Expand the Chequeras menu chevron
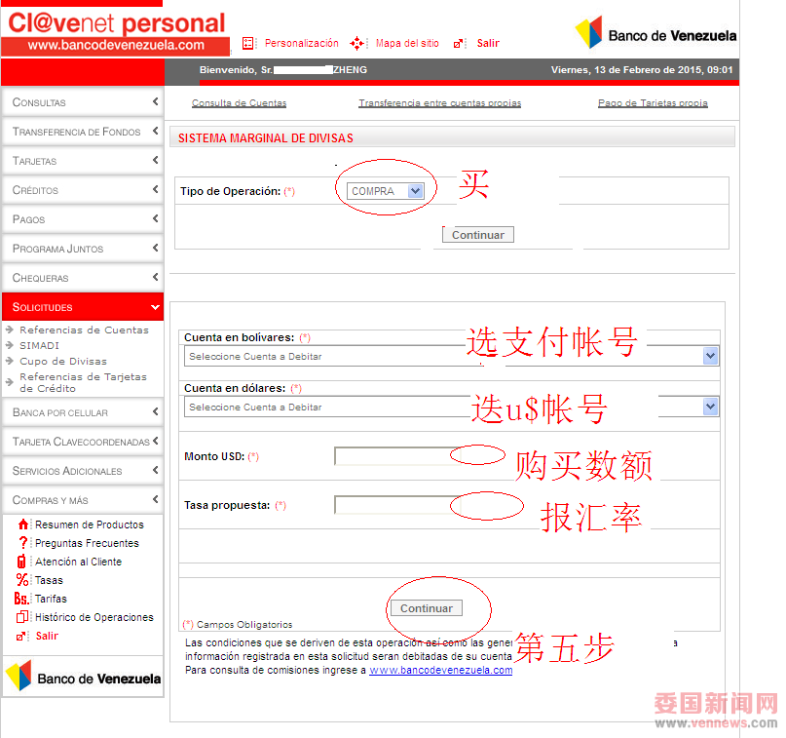Screen dimensions: 786x738 pyautogui.click(x=156, y=277)
